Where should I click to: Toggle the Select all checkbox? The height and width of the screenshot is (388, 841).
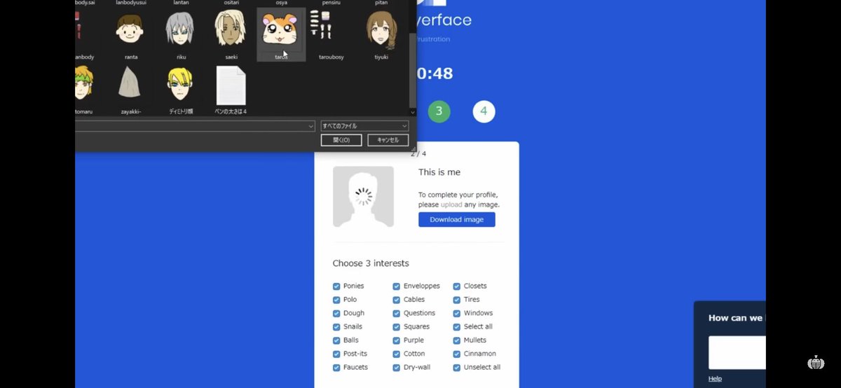(x=457, y=327)
